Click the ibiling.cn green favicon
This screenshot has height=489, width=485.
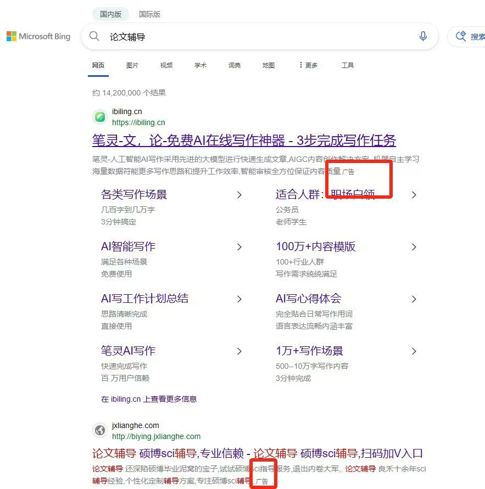[99, 117]
